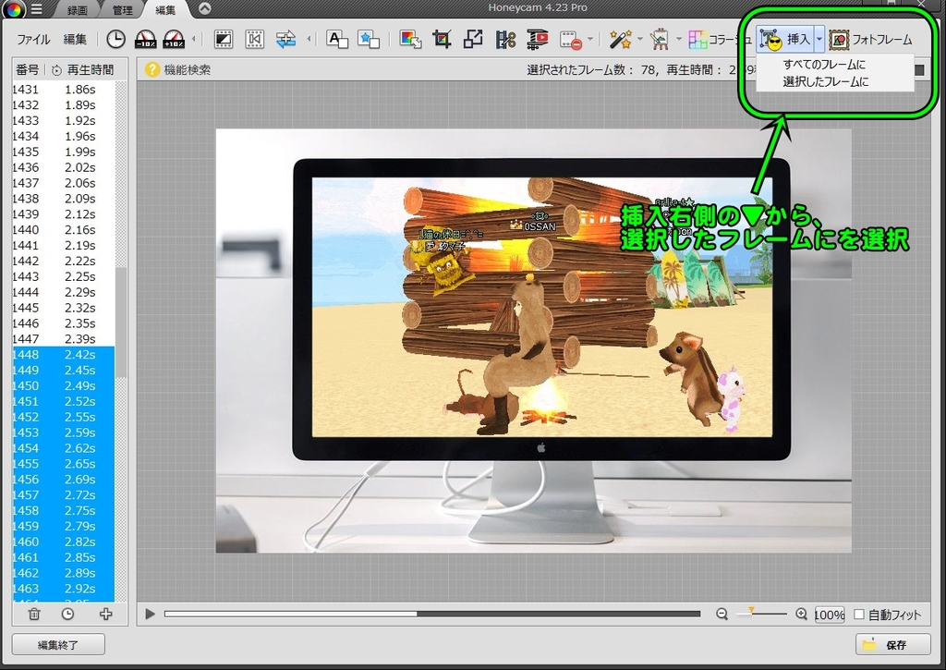946x670 pixels.
Task: Click the 100% zoom button
Action: [x=830, y=615]
